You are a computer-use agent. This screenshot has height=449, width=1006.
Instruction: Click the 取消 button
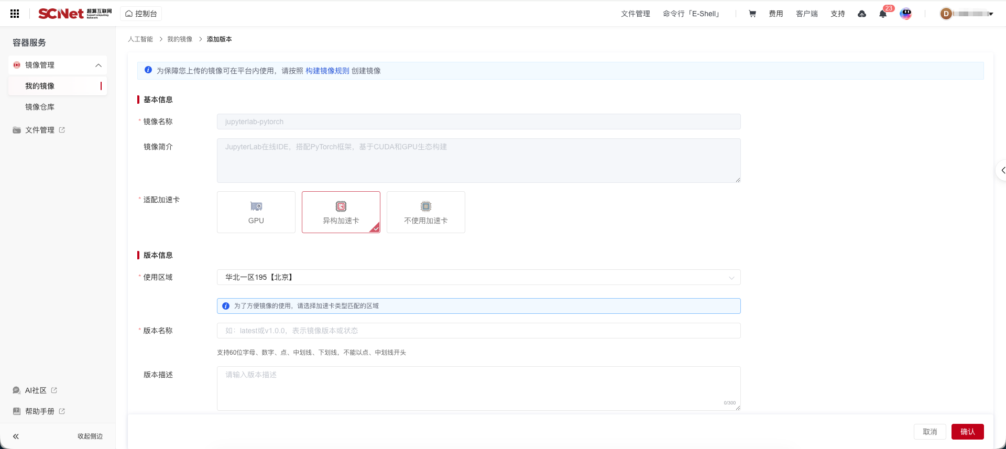tap(930, 432)
